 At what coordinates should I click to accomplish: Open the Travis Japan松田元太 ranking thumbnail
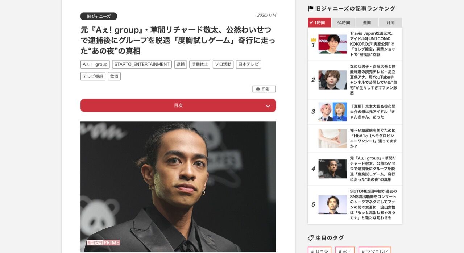coord(333,44)
